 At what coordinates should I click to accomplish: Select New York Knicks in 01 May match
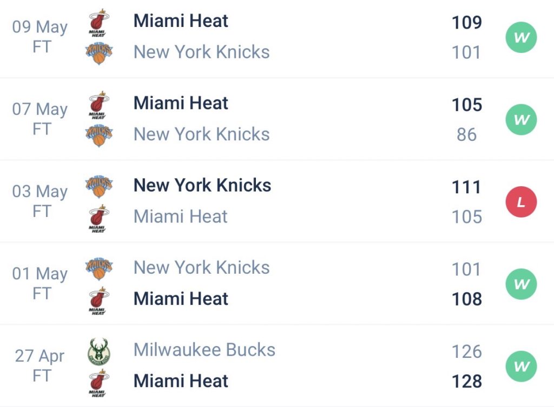tap(201, 268)
